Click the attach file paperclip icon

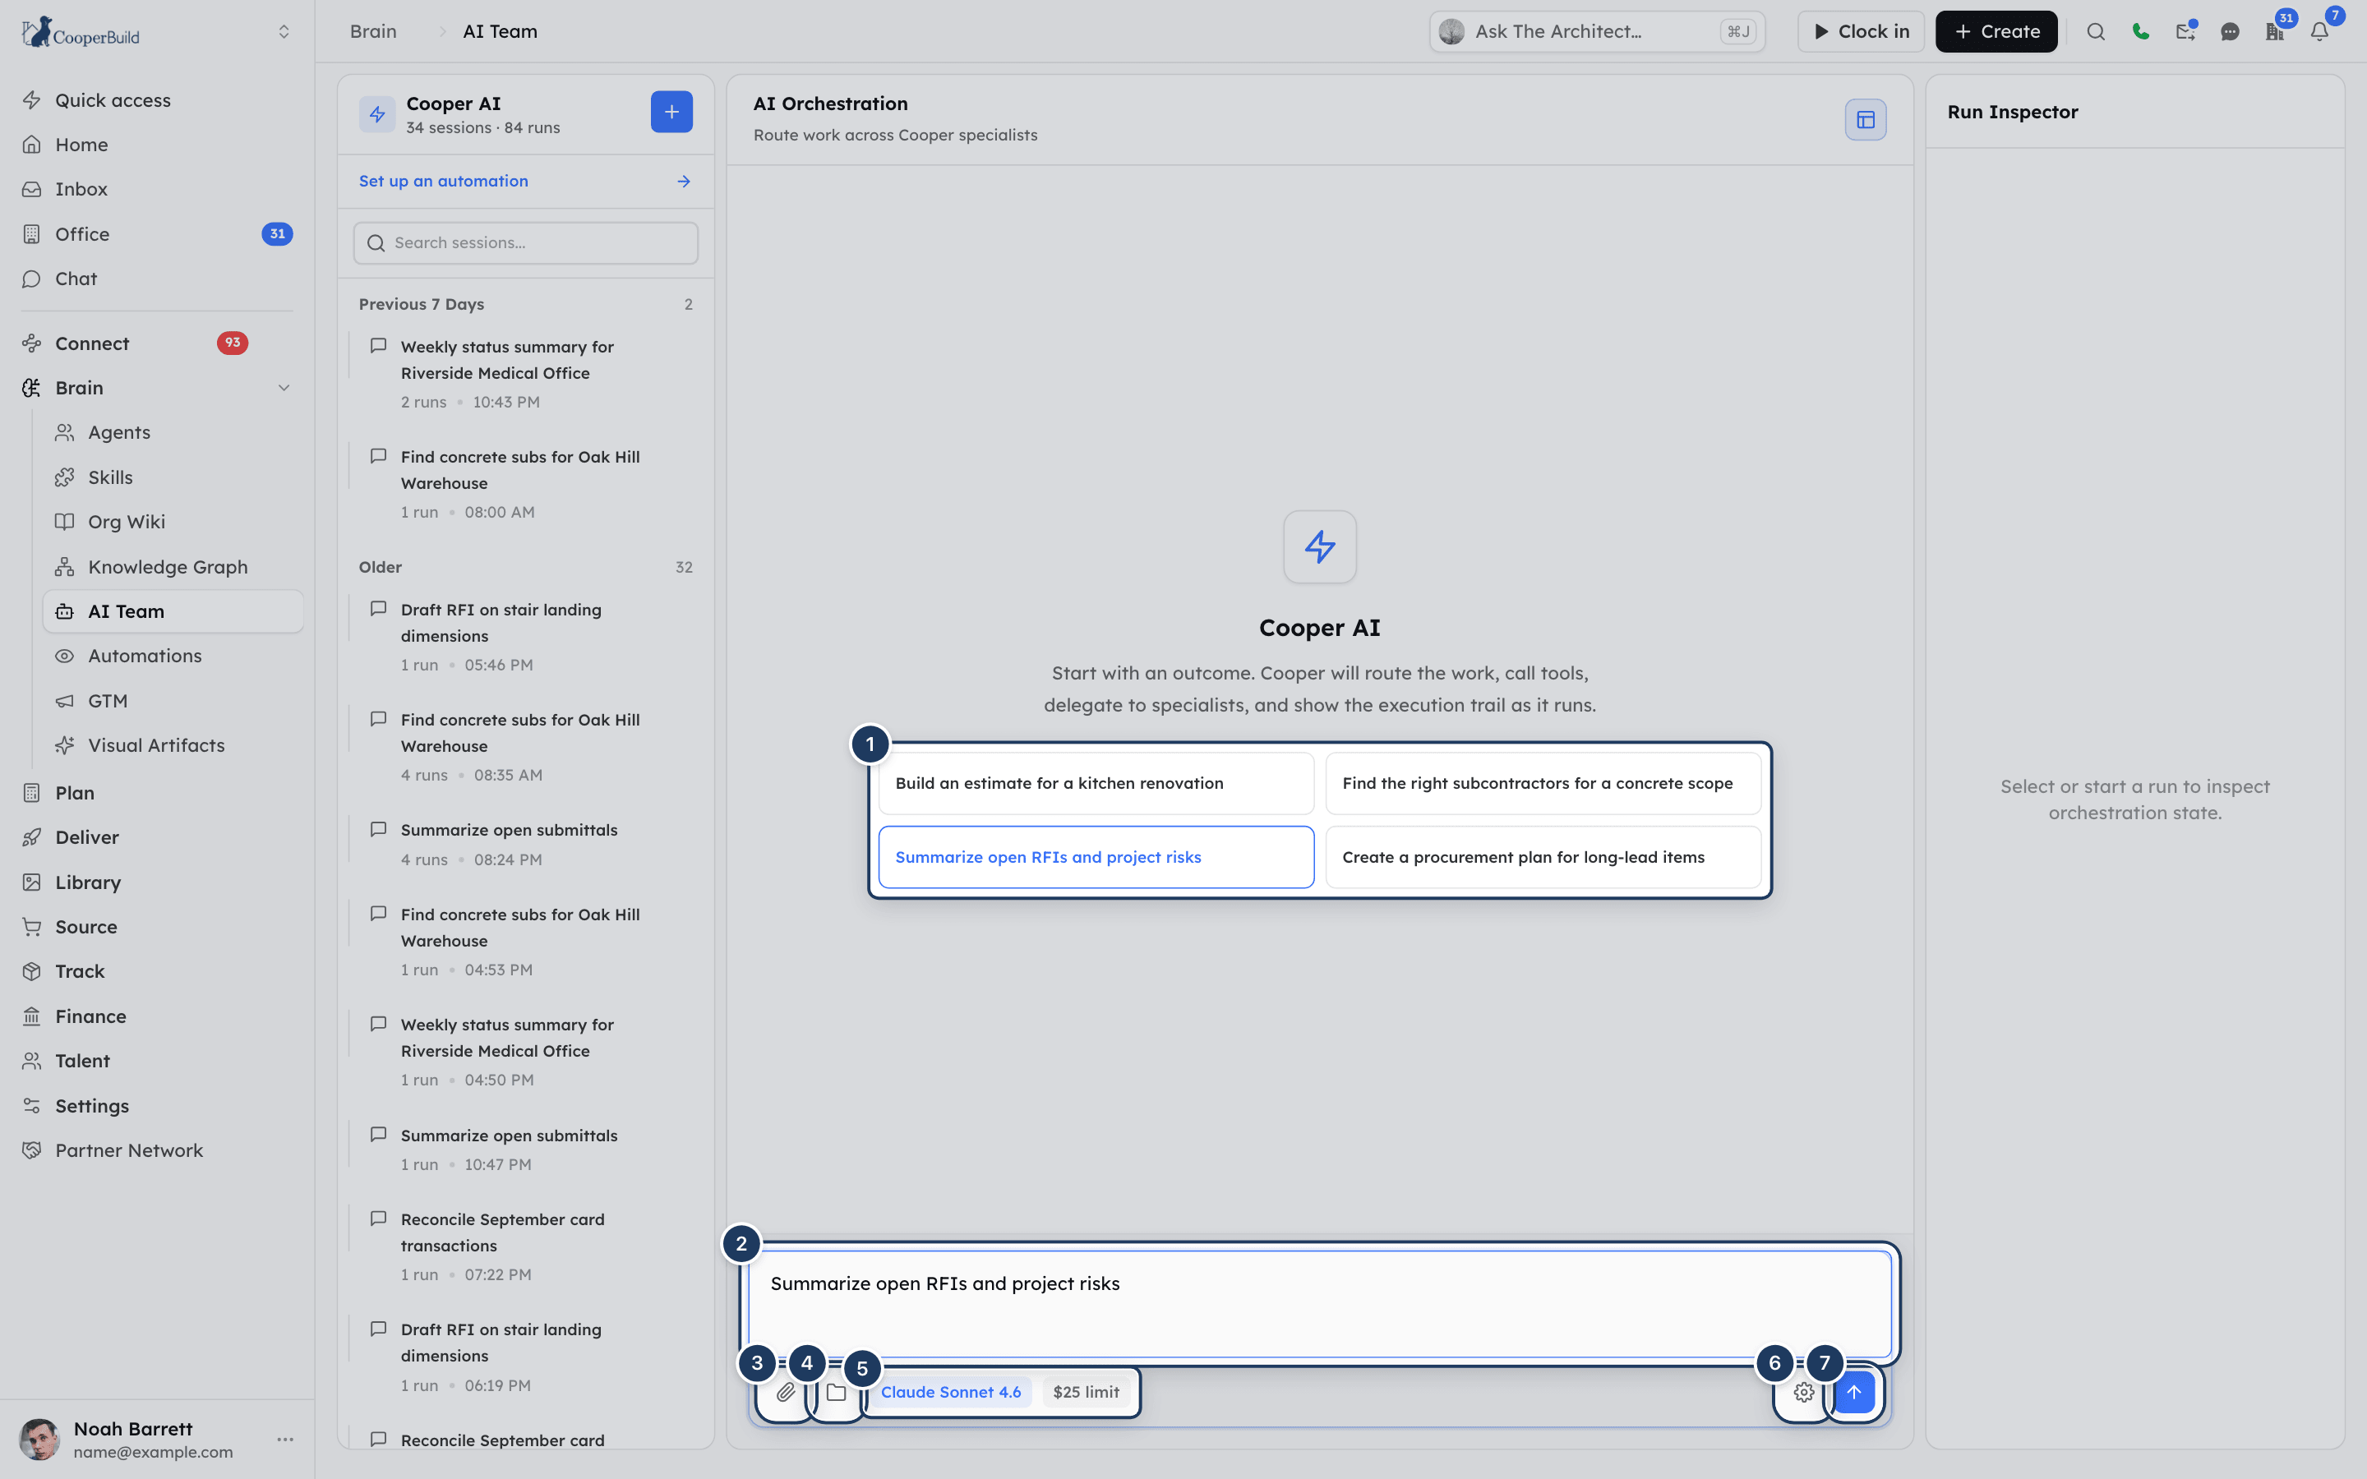tap(786, 1392)
